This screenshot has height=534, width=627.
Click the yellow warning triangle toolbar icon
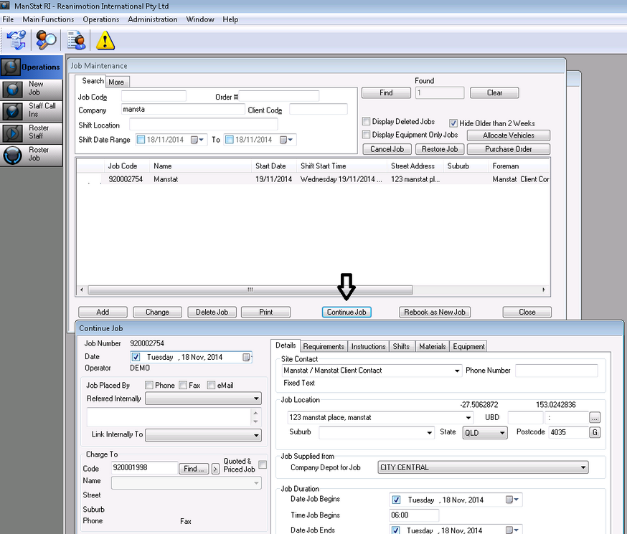[x=105, y=40]
